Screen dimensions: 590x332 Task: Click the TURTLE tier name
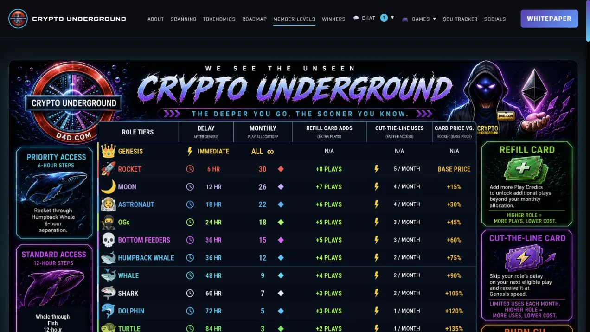(x=129, y=328)
